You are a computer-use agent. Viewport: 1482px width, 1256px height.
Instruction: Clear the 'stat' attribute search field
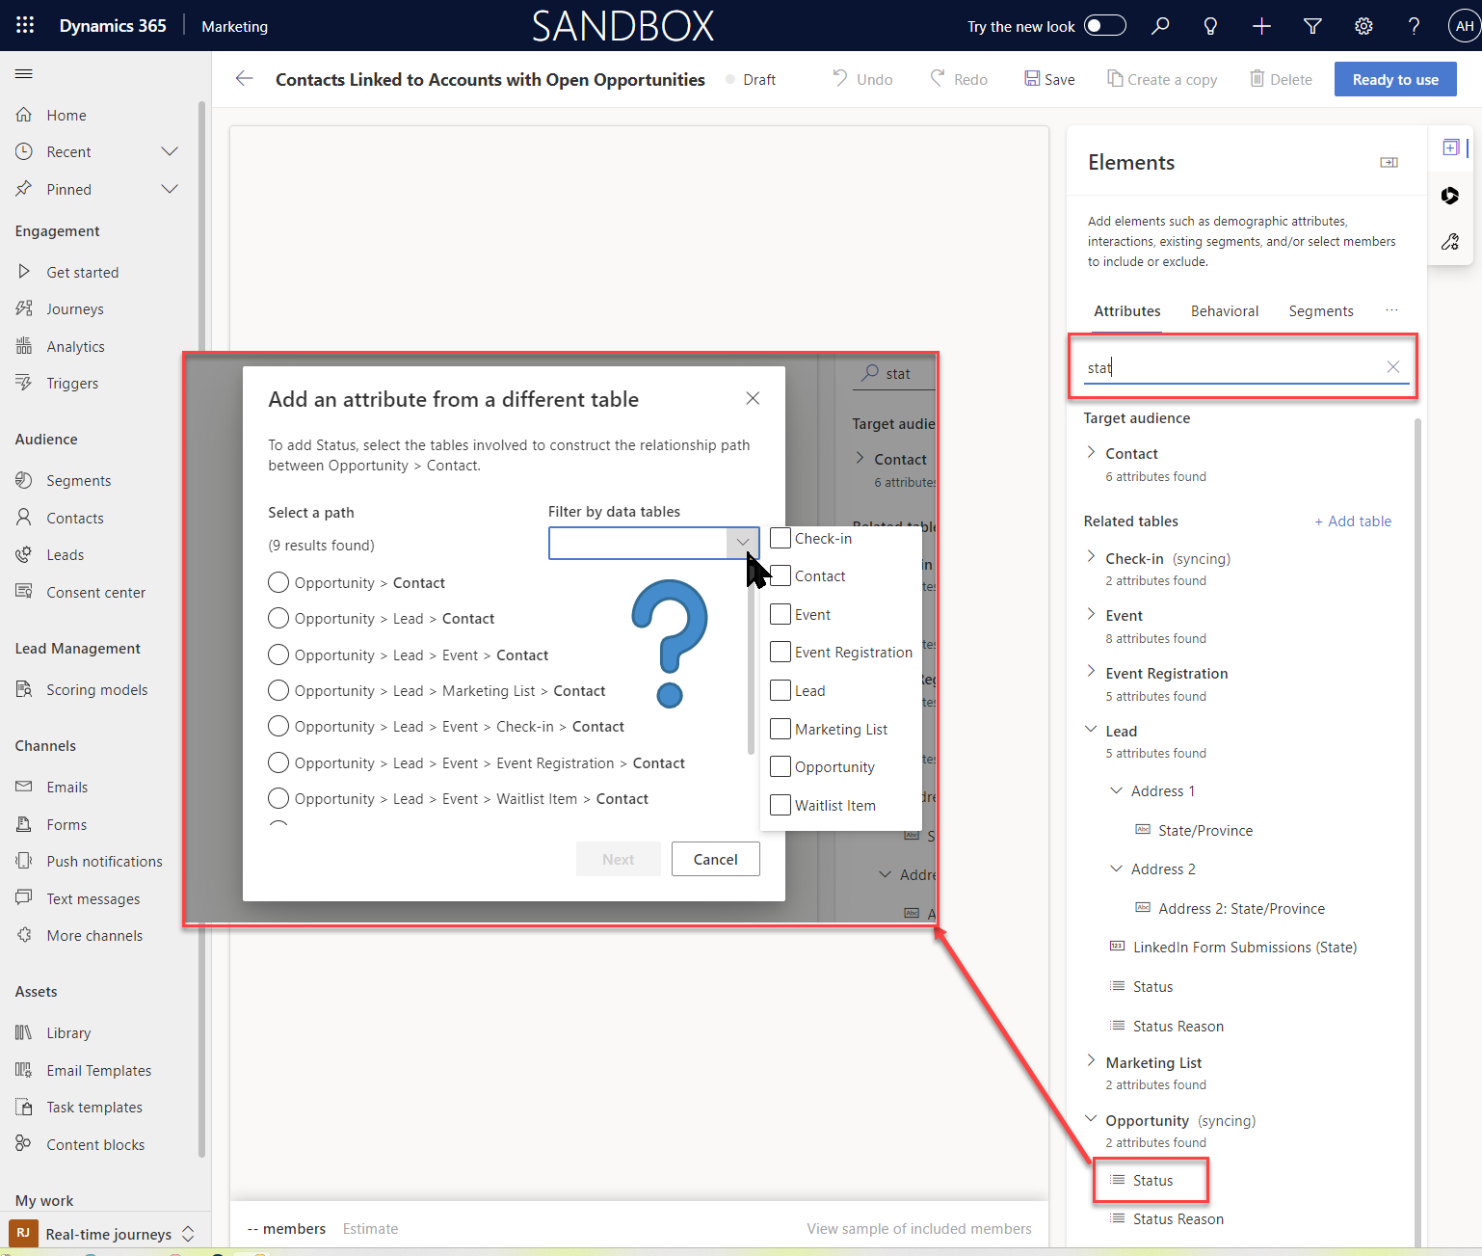click(1392, 366)
